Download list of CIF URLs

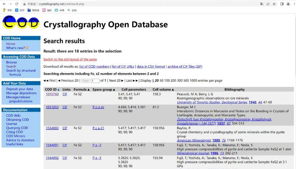123,67
